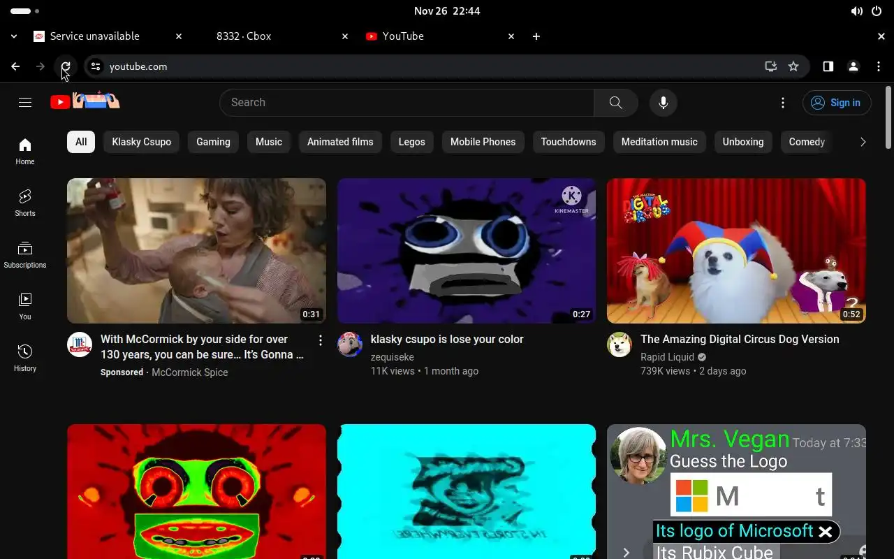This screenshot has width=894, height=559.
Task: Filter by Animated films chip
Action: (340, 142)
